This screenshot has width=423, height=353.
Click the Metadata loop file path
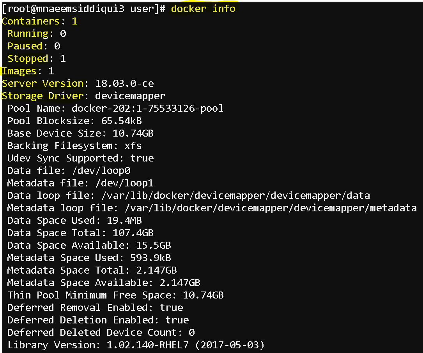[x=271, y=208]
